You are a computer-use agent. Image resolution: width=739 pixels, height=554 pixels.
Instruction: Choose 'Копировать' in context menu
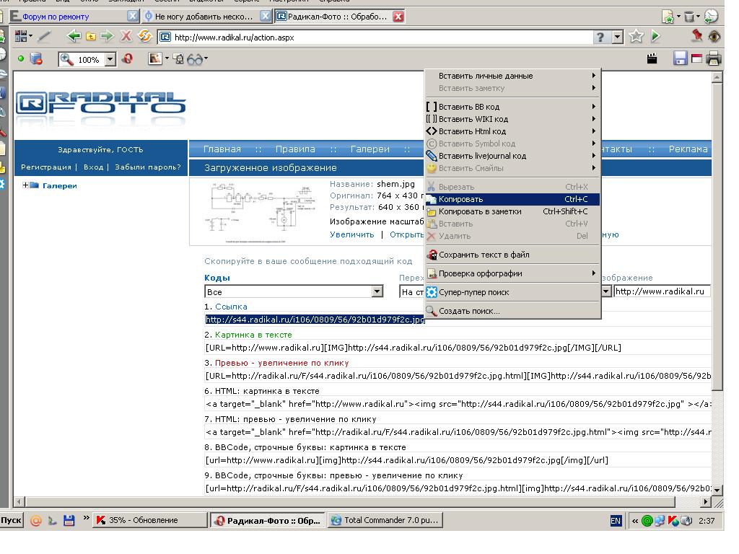point(460,199)
